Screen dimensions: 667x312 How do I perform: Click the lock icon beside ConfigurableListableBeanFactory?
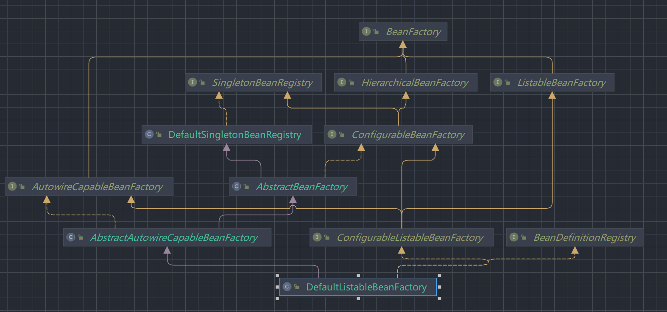click(x=327, y=237)
